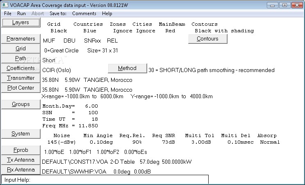Image resolution: width=305 pixels, height=185 pixels.
Task: Click the VOACAP title bar icon
Action: (x=5, y=5)
